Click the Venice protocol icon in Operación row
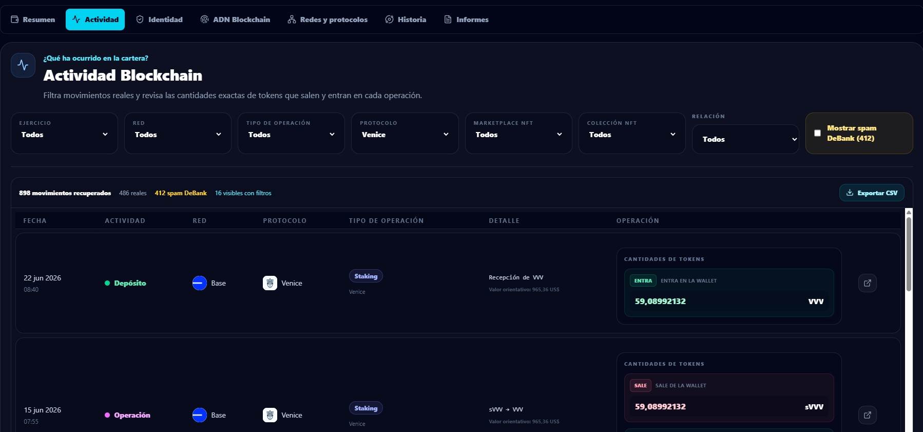 click(270, 415)
